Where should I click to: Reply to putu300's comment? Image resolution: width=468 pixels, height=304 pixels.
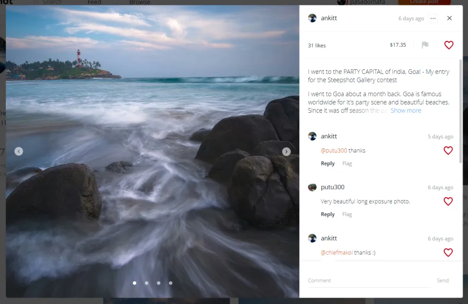coord(327,214)
